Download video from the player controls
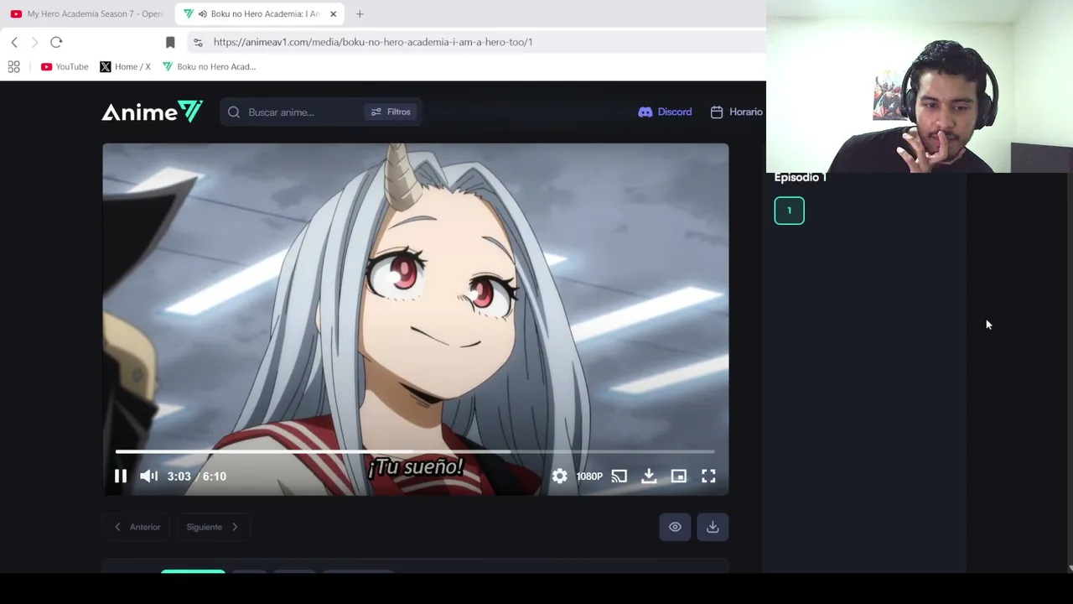 point(649,476)
